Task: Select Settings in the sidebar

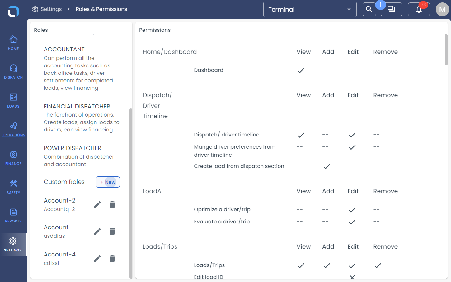Action: 13,245
